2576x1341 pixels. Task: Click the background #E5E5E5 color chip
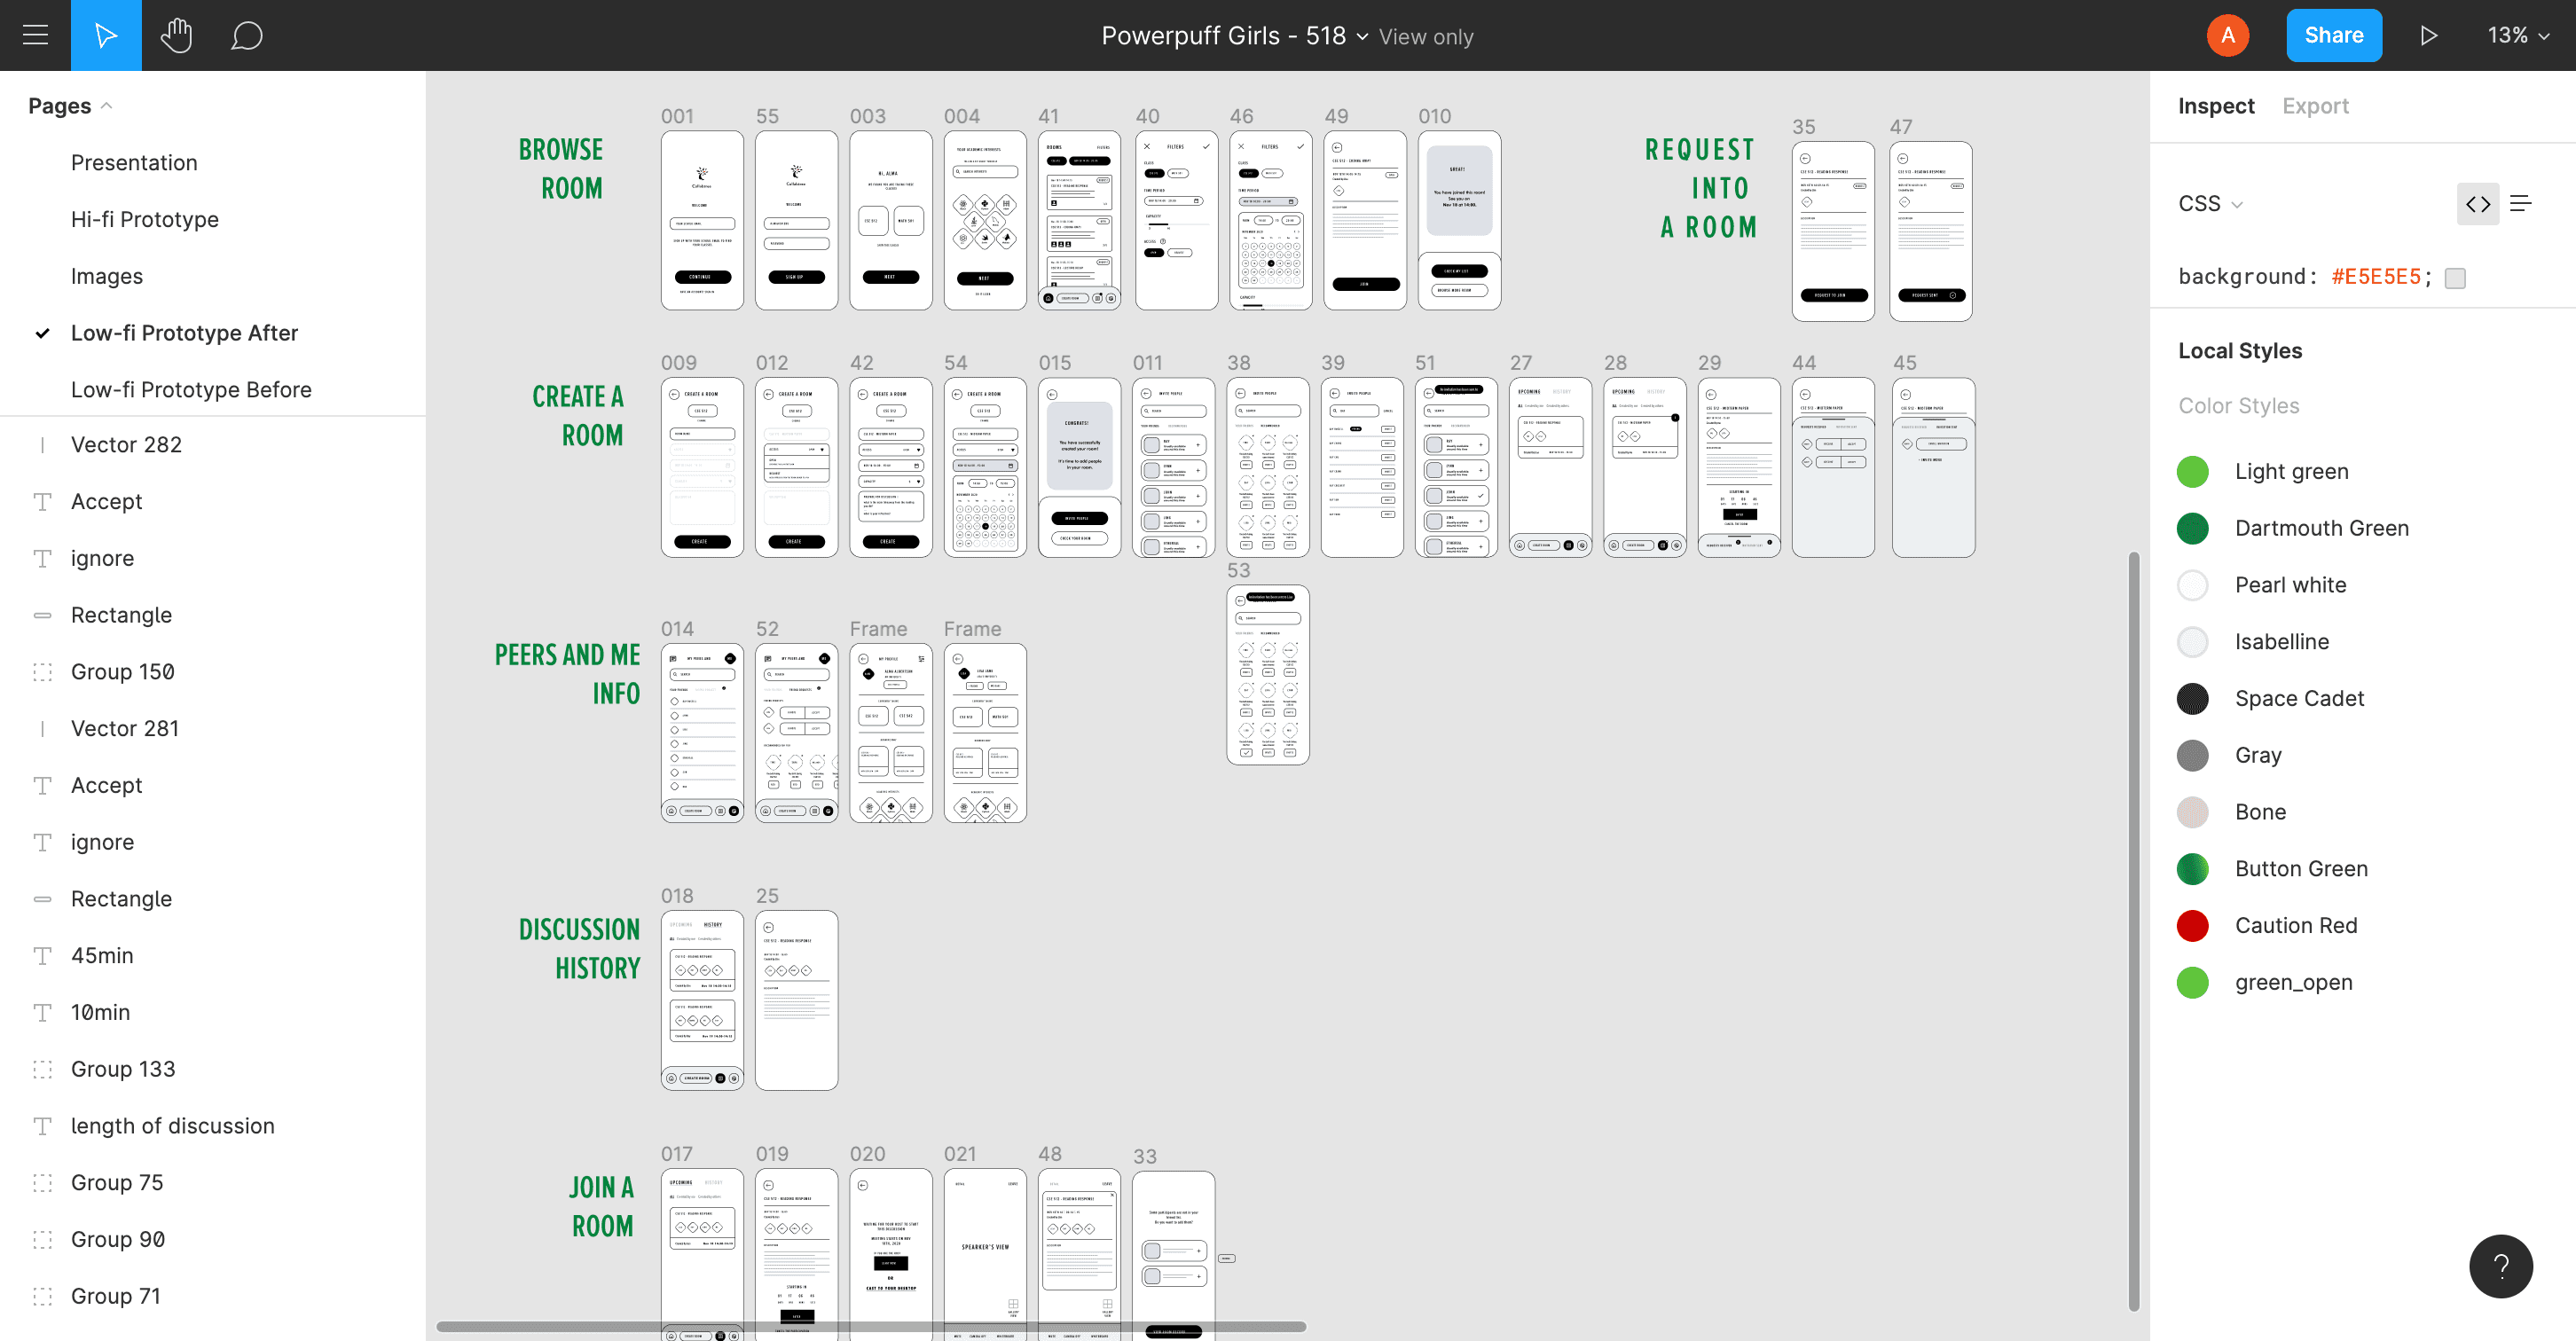[2454, 278]
